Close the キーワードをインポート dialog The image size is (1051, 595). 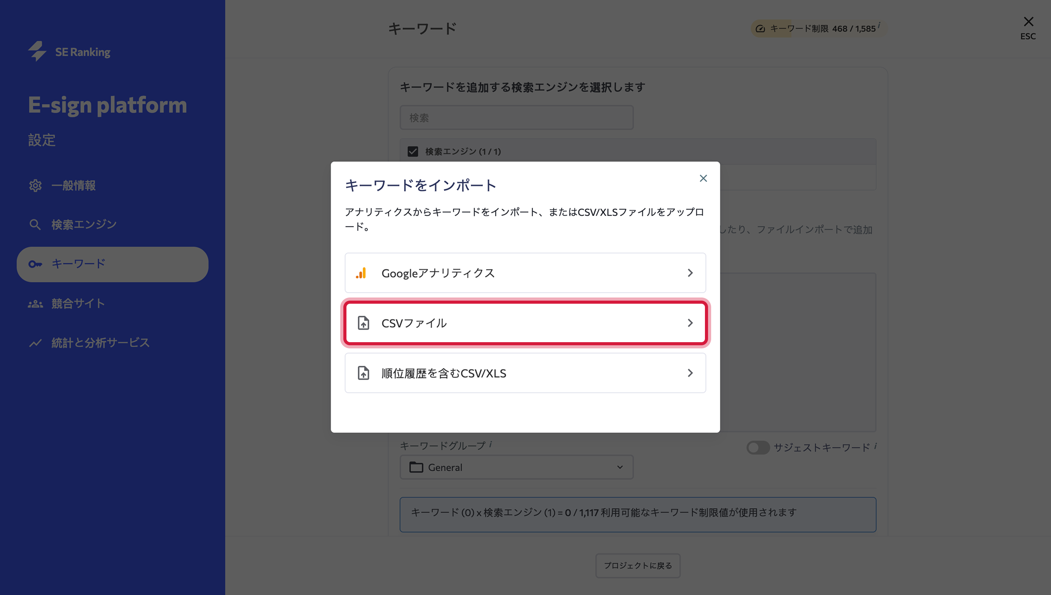tap(703, 178)
